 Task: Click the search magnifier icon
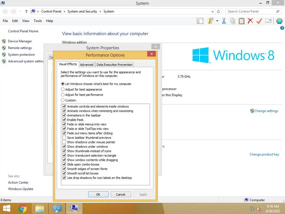[x=277, y=11]
